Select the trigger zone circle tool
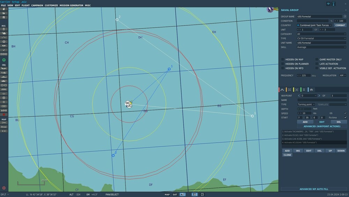The width and height of the screenshot is (349, 197). [4, 98]
